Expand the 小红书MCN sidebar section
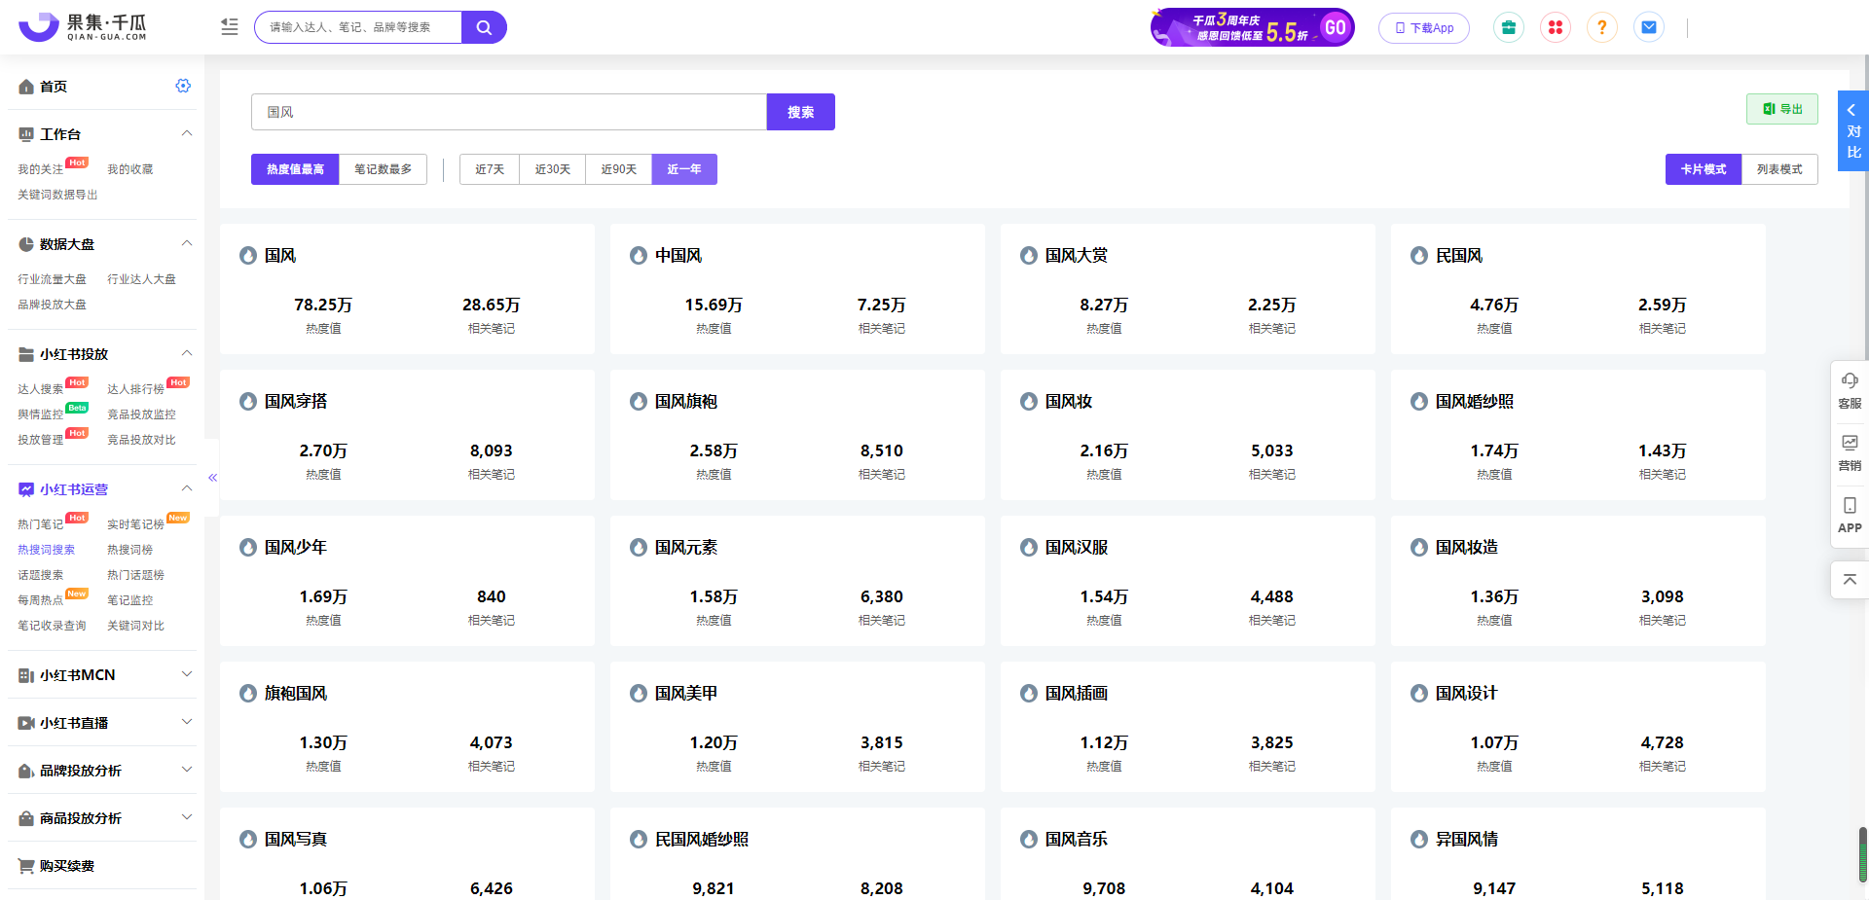The width and height of the screenshot is (1869, 900). 187,674
